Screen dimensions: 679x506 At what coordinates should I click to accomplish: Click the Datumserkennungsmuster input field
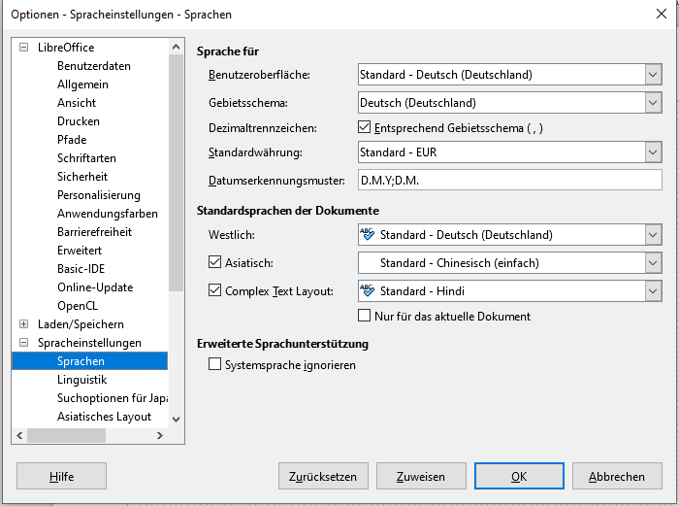(x=509, y=180)
